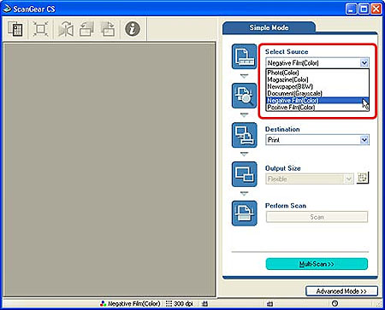Click the Multi-Scan>> button
Viewport: 385px width, 310px height.
(x=317, y=264)
